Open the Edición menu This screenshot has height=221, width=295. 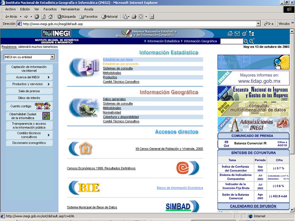[25, 9]
